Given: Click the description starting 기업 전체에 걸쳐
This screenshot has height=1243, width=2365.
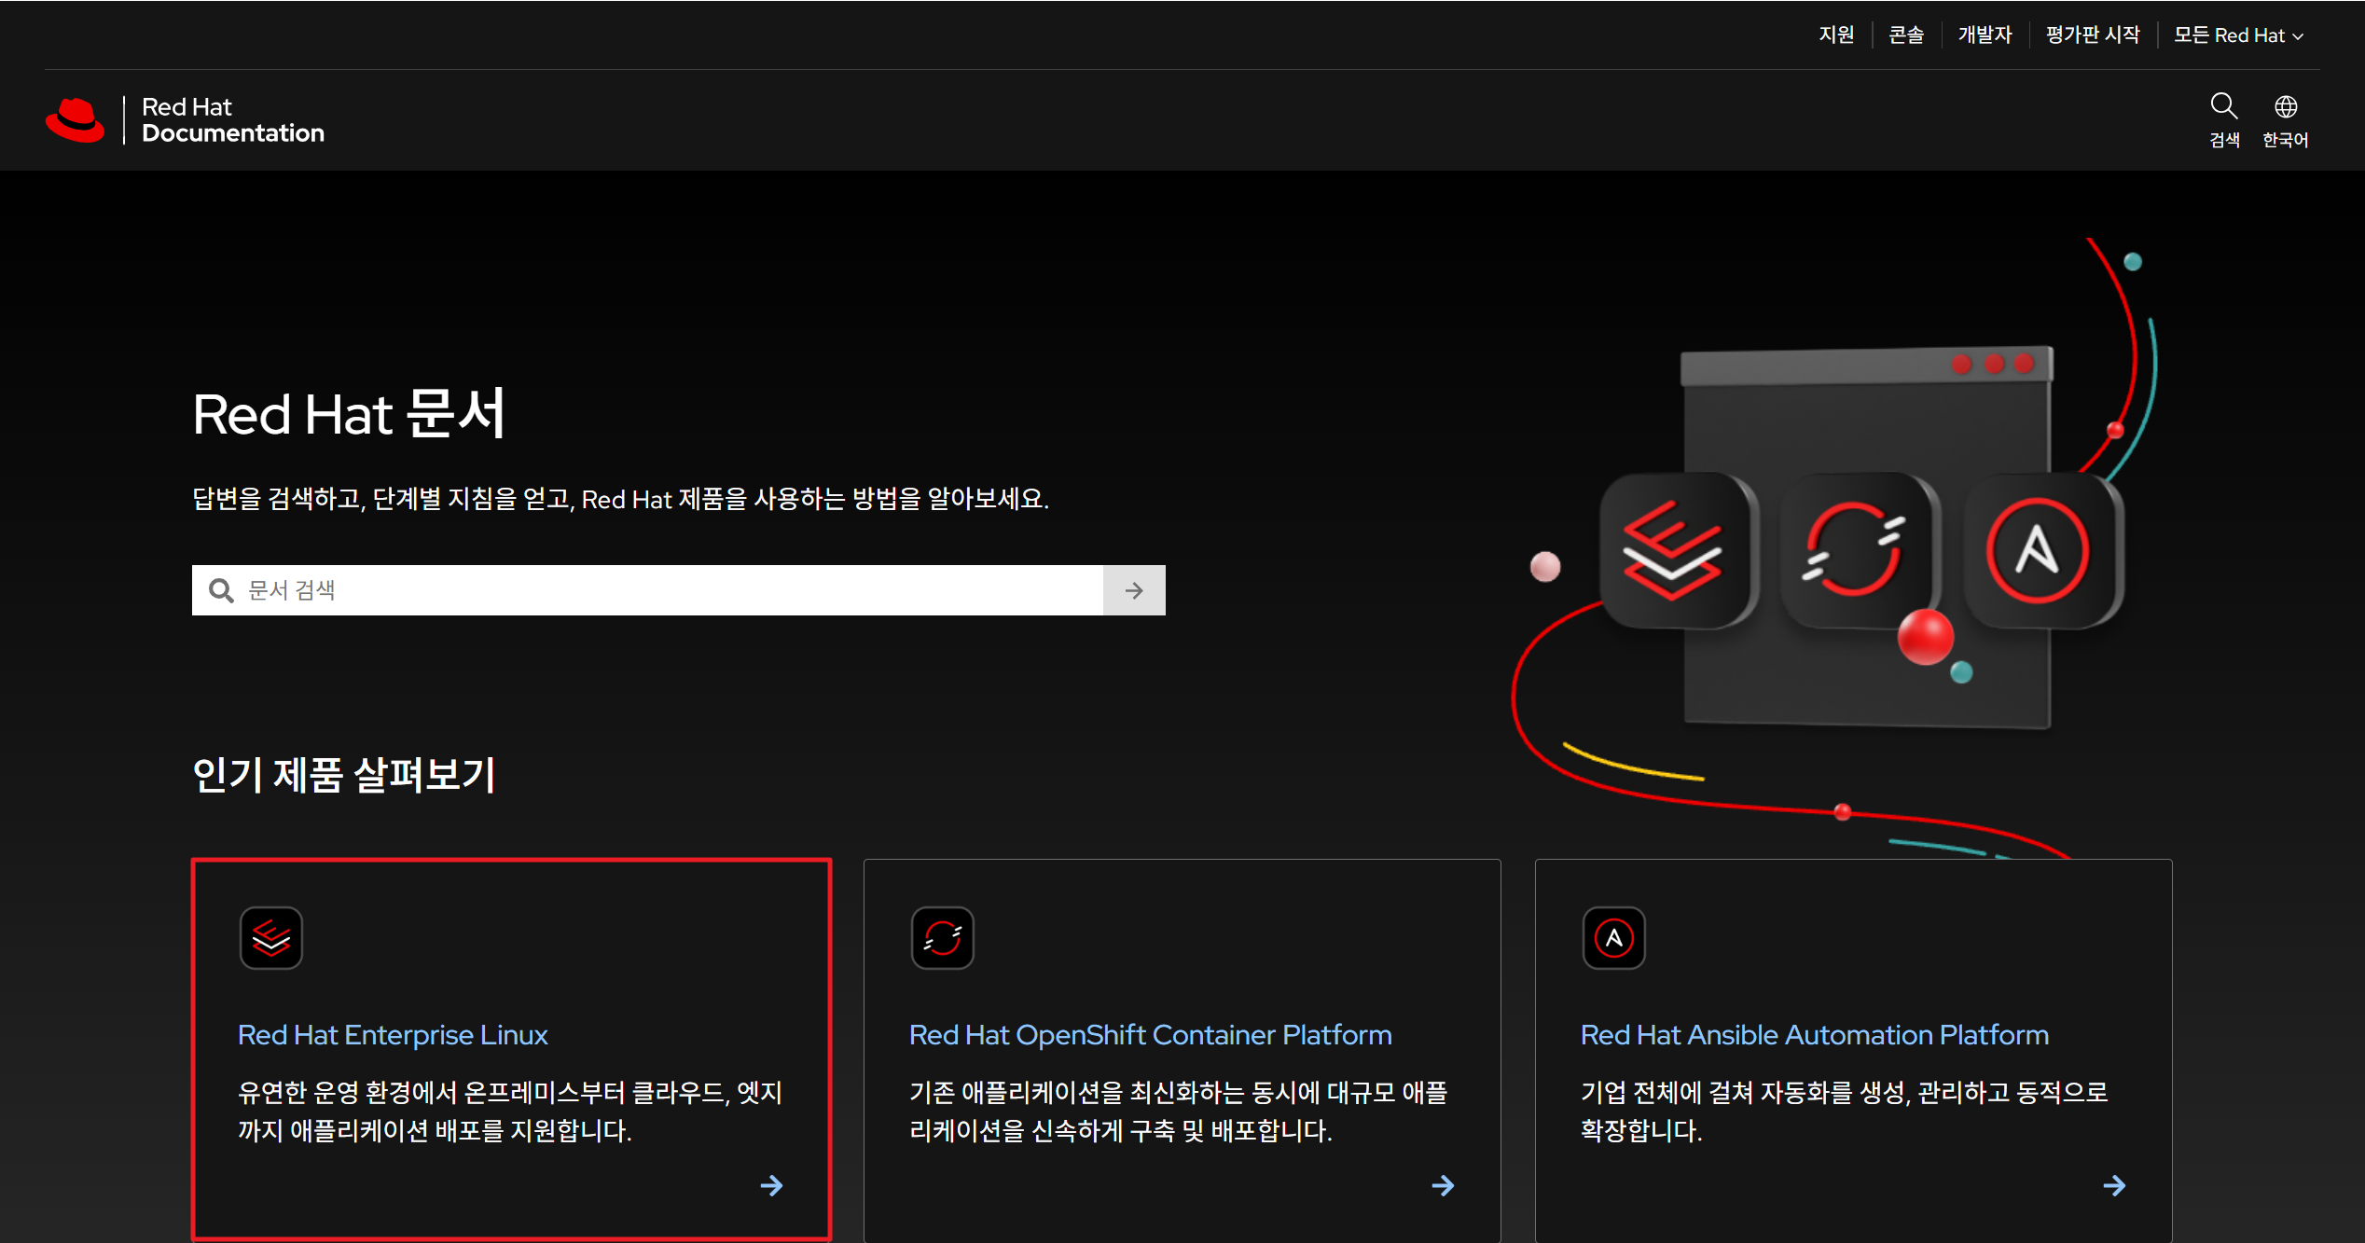Looking at the screenshot, I should pyautogui.click(x=1845, y=1111).
